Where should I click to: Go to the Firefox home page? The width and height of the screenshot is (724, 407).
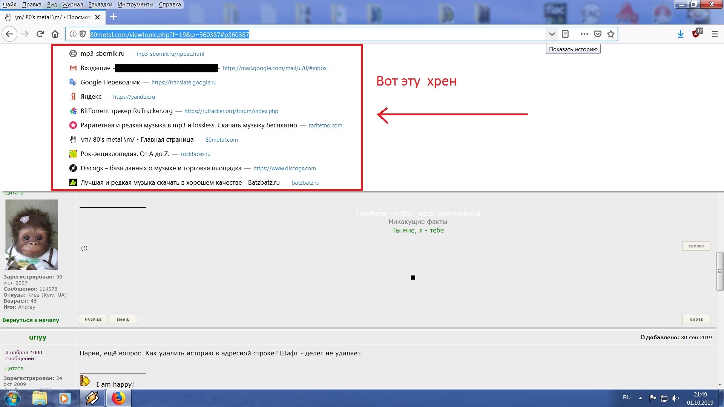(x=55, y=34)
